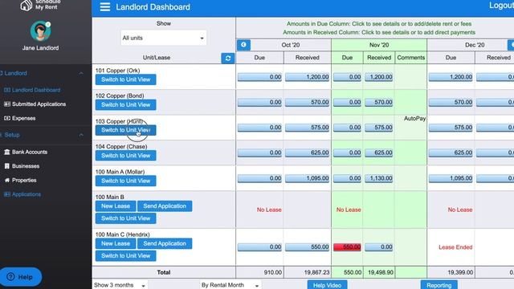This screenshot has width=514, height=289.
Task: Click the Schedule My Rent house logo
Action: 27,5
